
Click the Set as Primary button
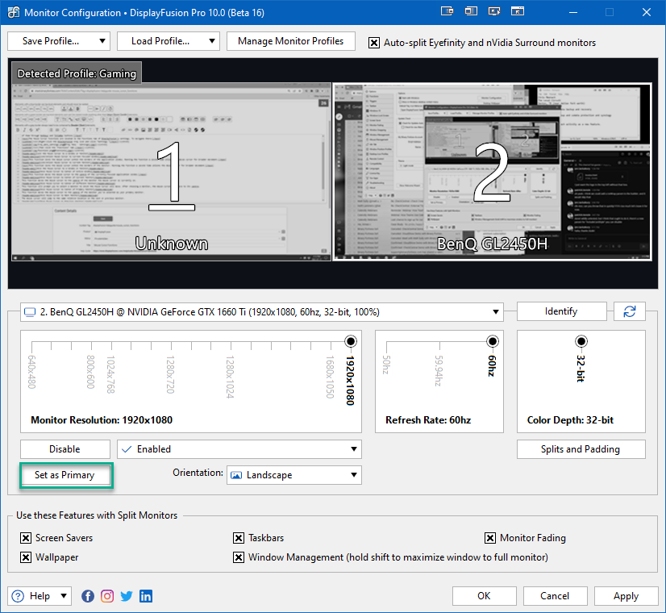click(x=65, y=475)
